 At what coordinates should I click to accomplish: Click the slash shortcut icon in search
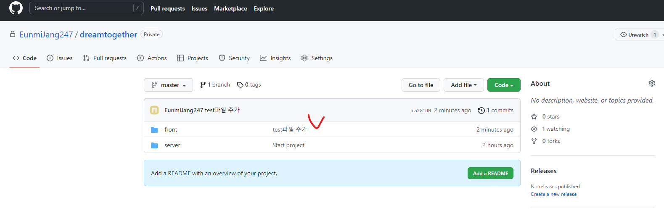pos(137,8)
